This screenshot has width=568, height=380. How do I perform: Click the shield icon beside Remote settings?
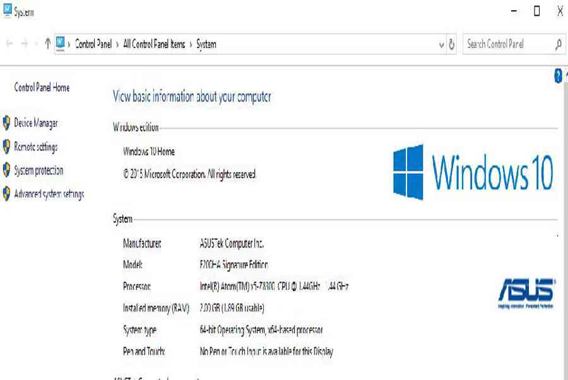(6, 147)
